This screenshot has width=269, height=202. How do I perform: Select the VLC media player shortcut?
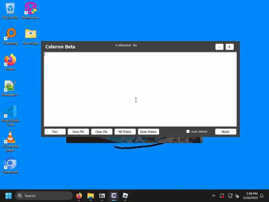point(10,142)
